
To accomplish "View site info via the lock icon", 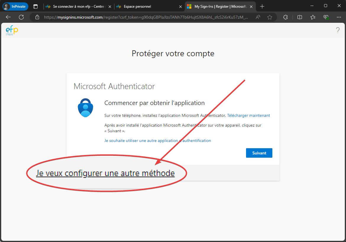I will point(37,17).
